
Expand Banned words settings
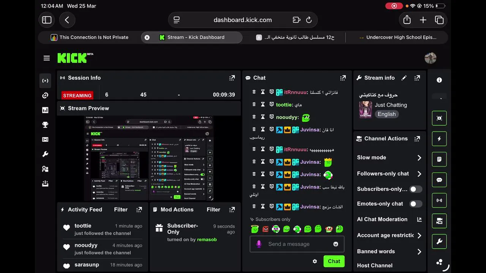point(419,251)
